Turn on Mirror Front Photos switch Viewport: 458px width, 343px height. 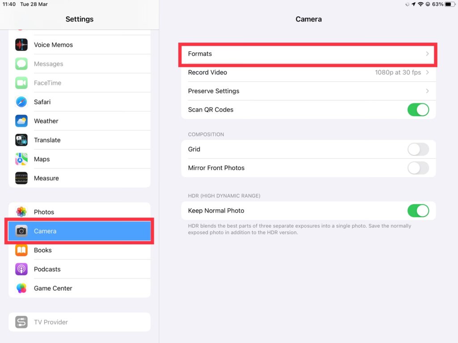point(418,168)
